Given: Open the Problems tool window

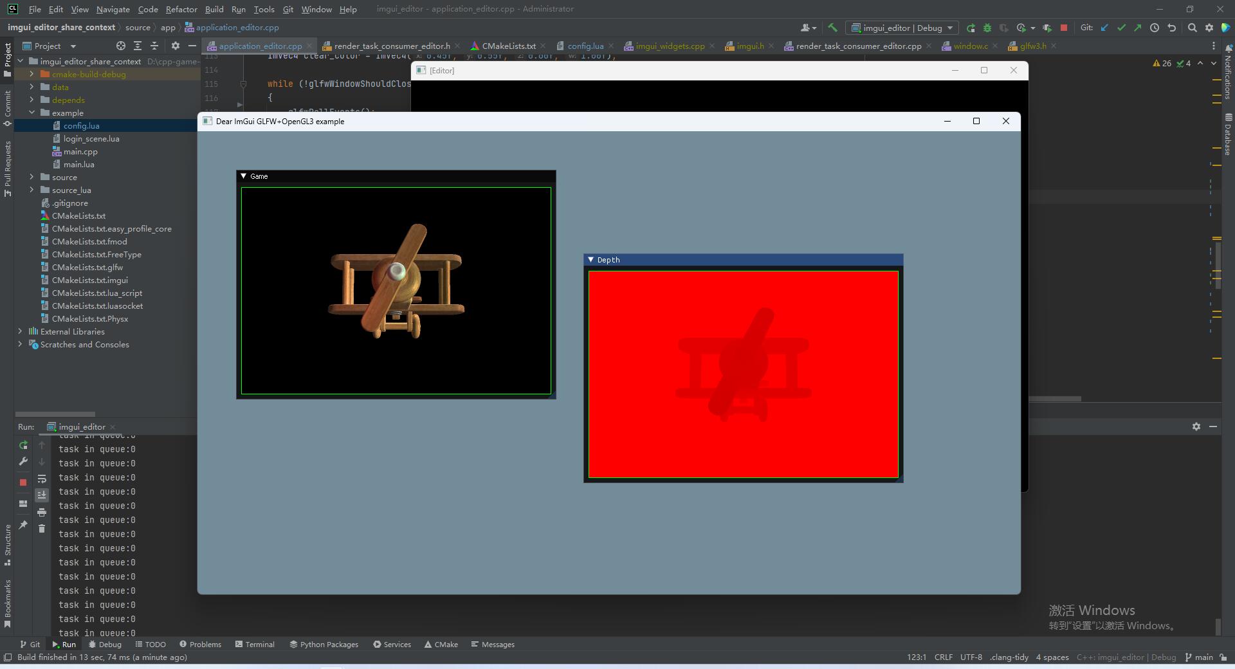Looking at the screenshot, I should [200, 644].
